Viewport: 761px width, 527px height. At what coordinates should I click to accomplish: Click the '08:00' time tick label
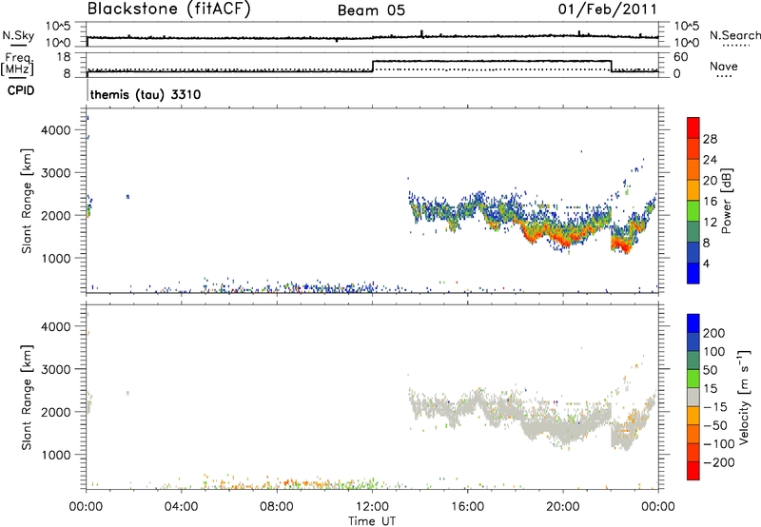(277, 507)
